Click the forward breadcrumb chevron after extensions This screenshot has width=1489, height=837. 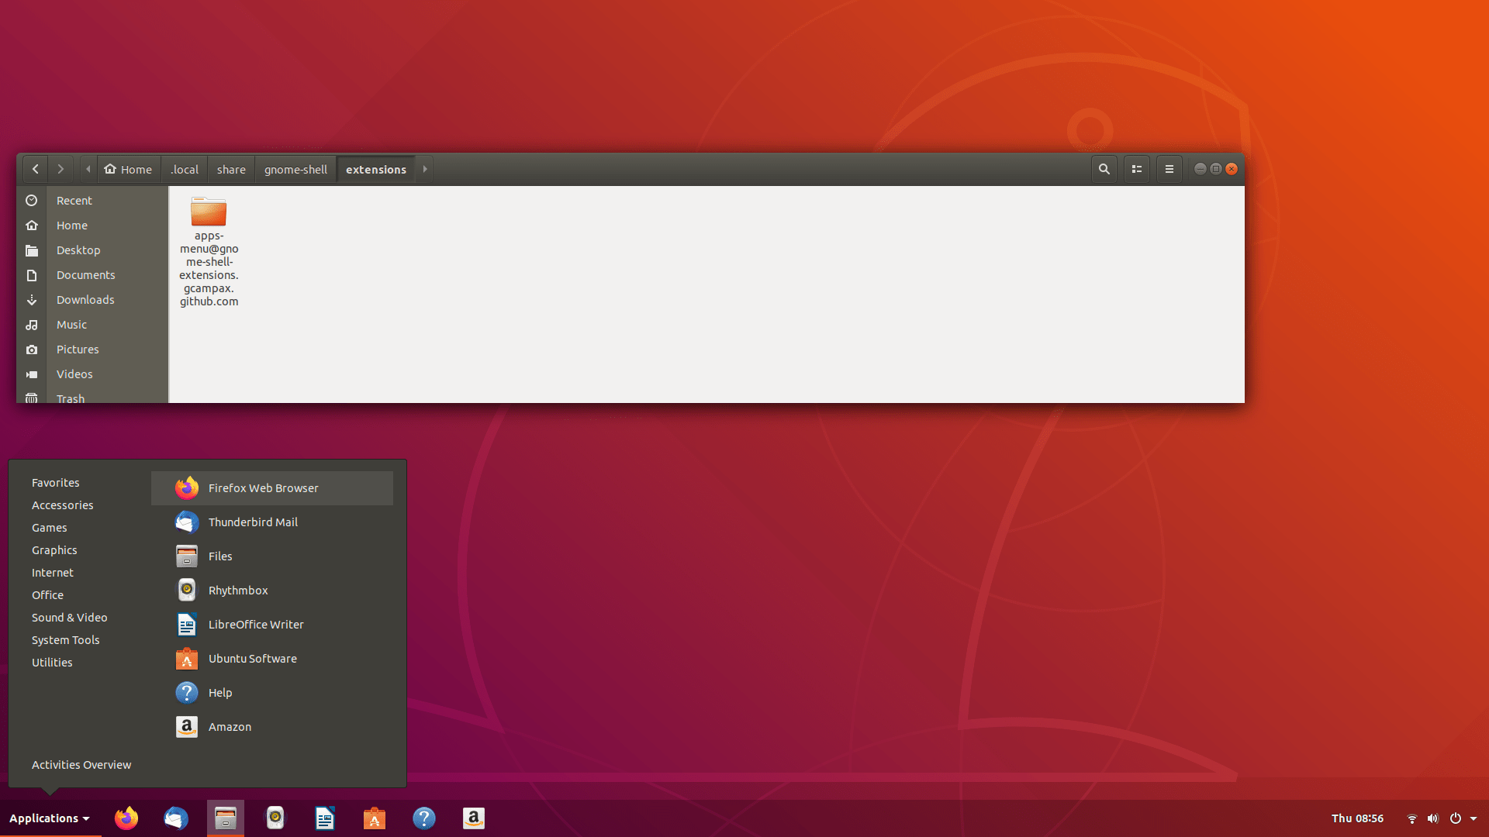(x=424, y=169)
